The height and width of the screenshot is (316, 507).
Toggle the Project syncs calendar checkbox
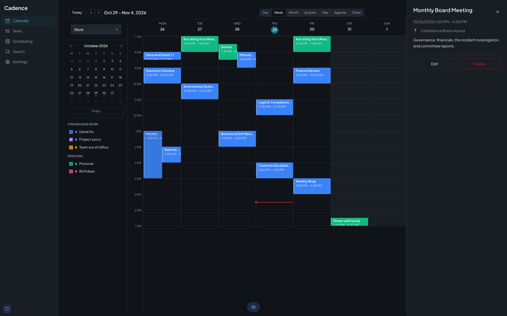[71, 140]
